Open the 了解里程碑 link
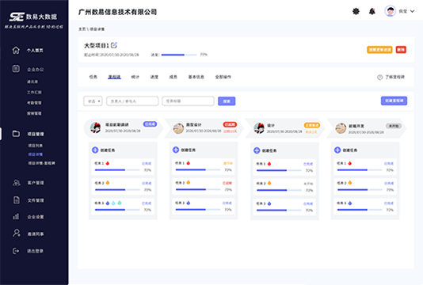 click(x=394, y=77)
